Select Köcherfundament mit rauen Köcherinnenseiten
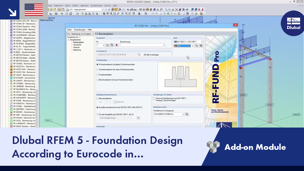Viewport: 304px width, 171px height. point(97,69)
